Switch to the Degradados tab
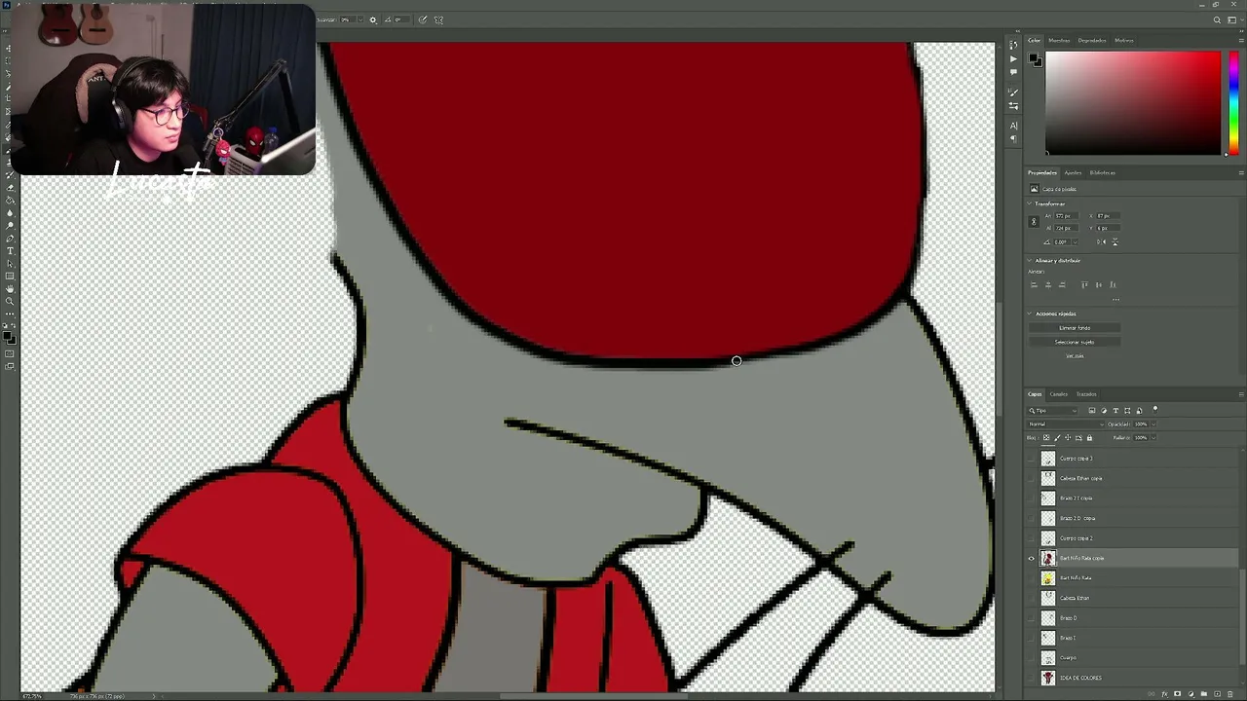Viewport: 1247px width, 701px height. point(1092,41)
